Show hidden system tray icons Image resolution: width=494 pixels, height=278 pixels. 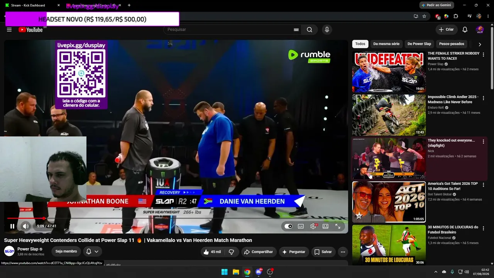tap(436, 272)
